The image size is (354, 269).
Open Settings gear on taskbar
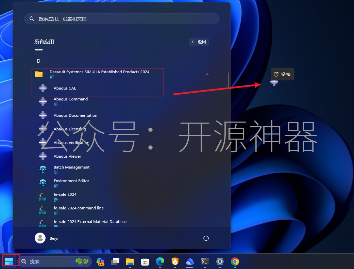click(x=220, y=262)
